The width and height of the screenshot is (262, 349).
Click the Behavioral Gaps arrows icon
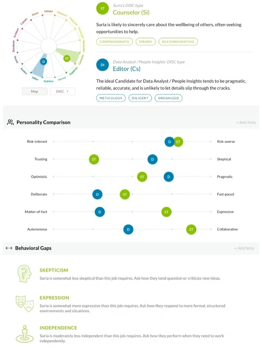9,248
